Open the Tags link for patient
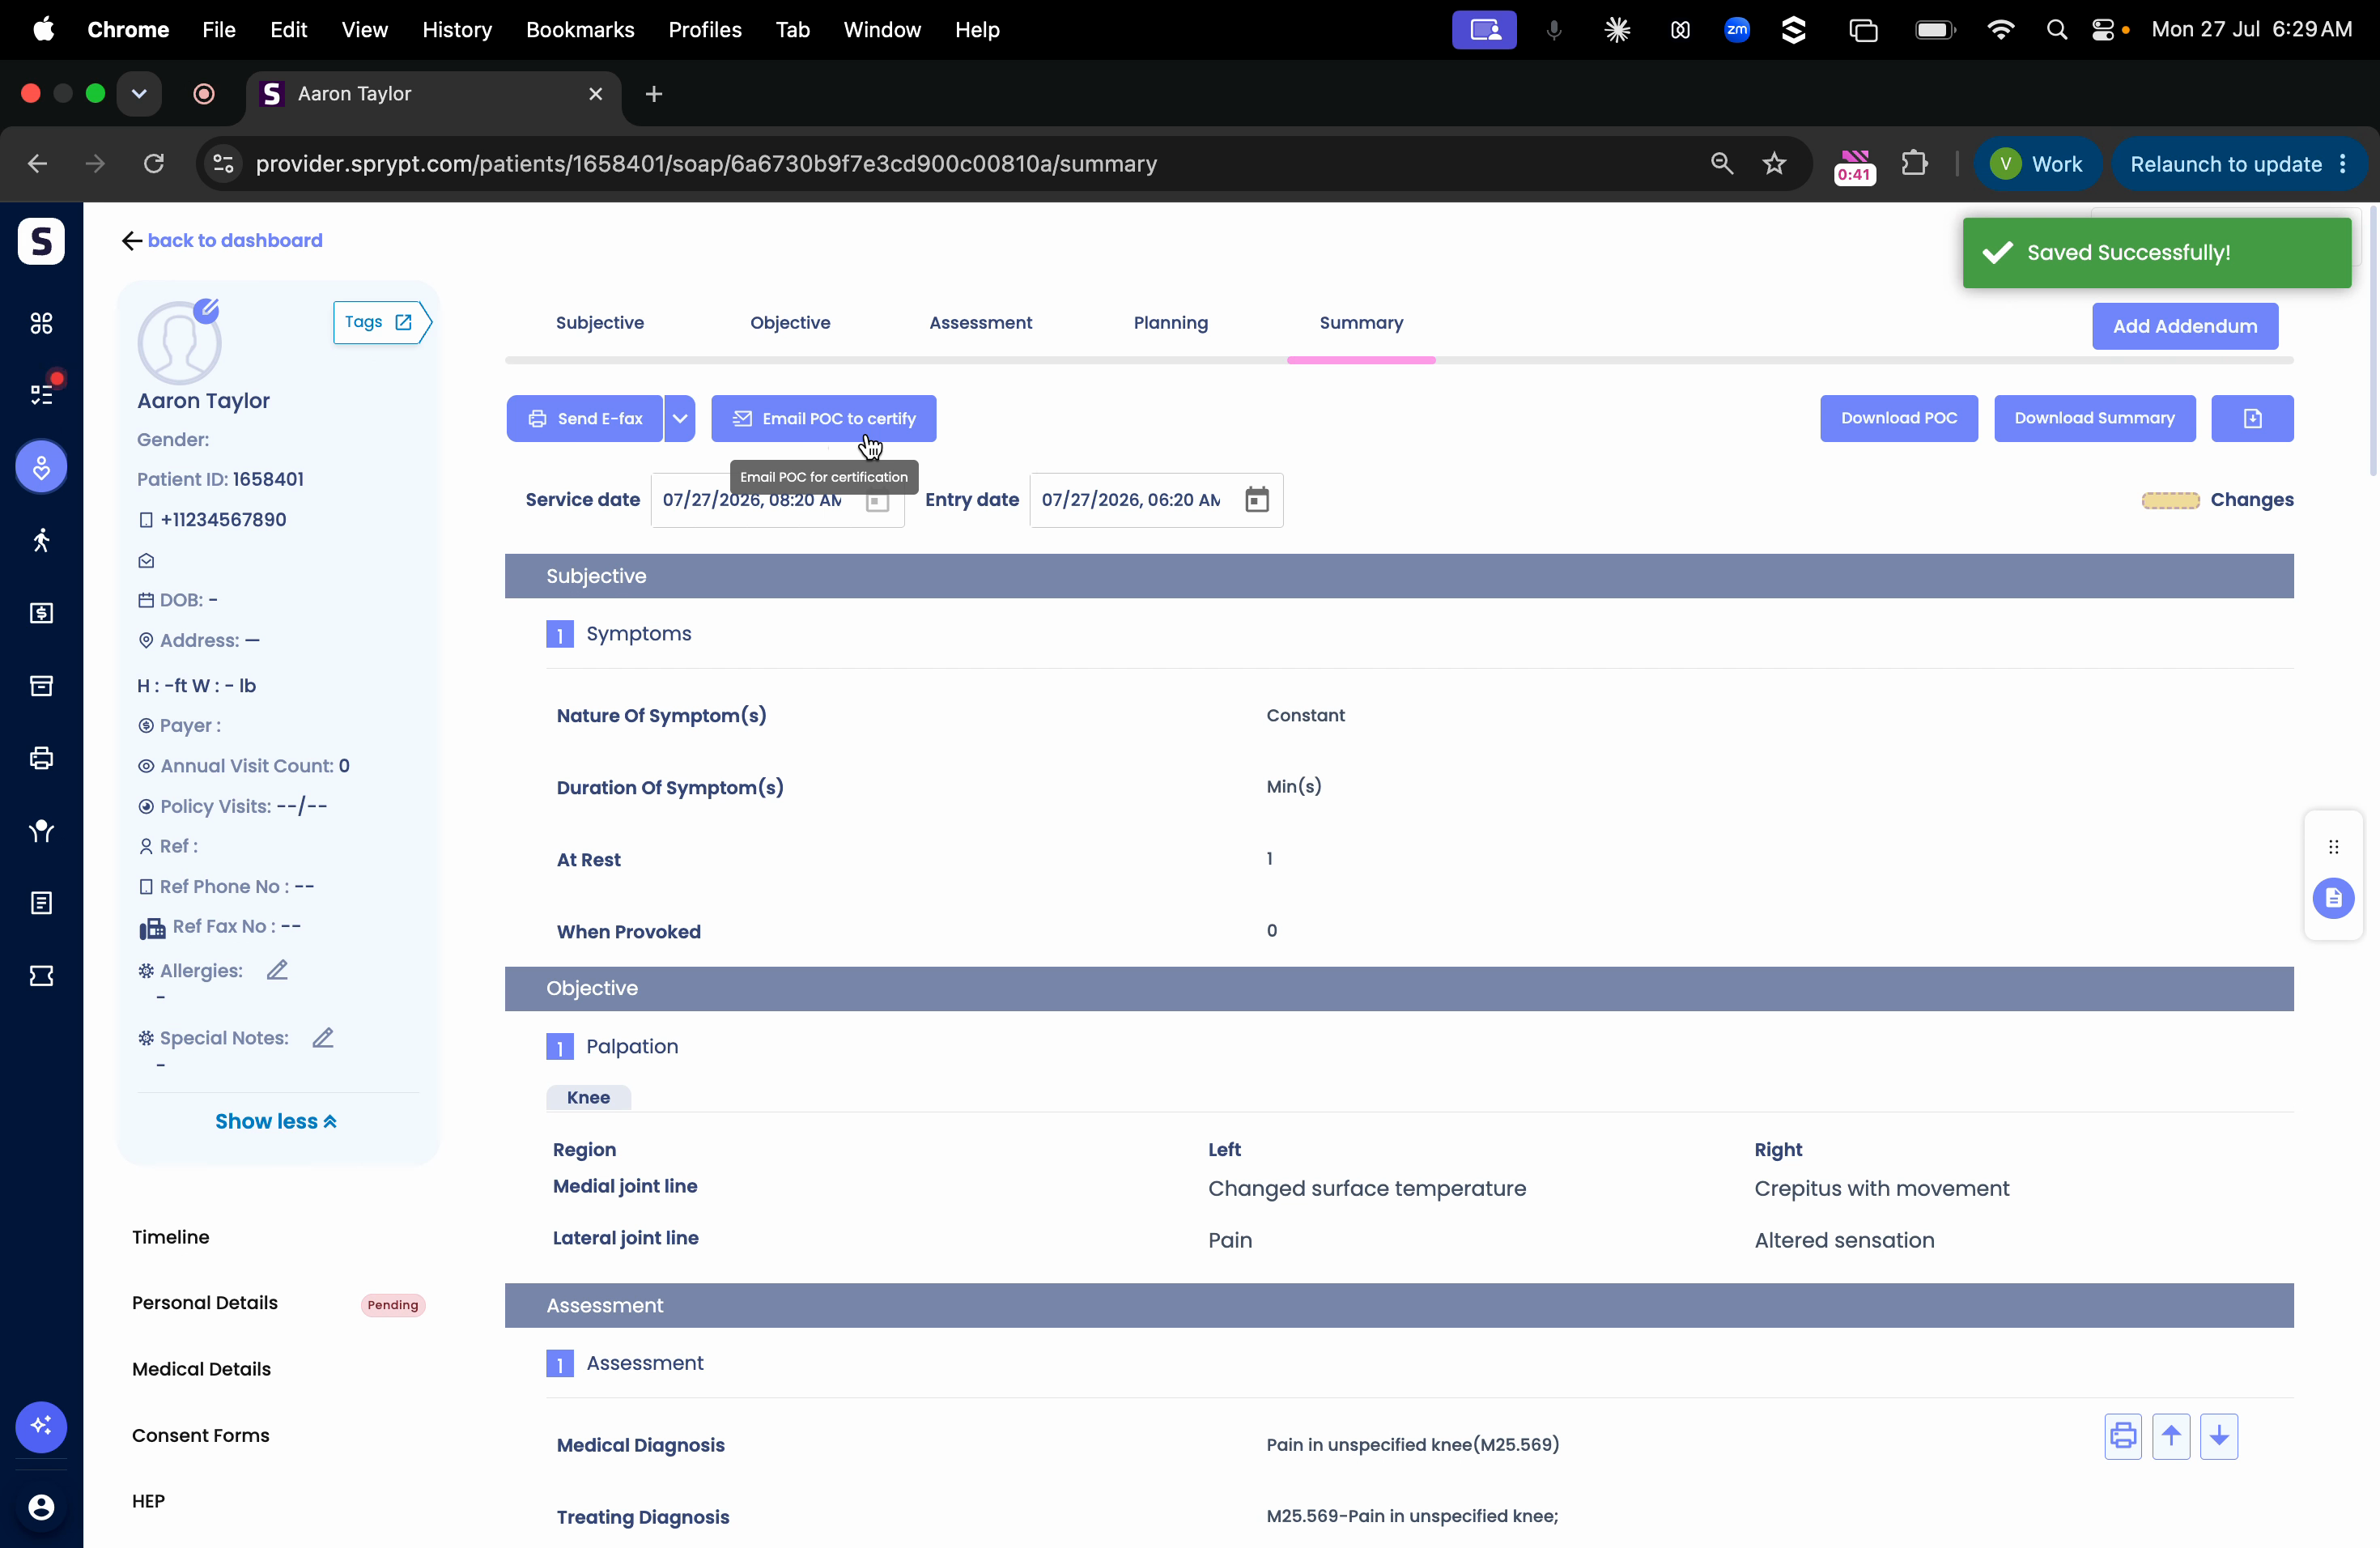2380x1548 pixels. pyautogui.click(x=378, y=322)
